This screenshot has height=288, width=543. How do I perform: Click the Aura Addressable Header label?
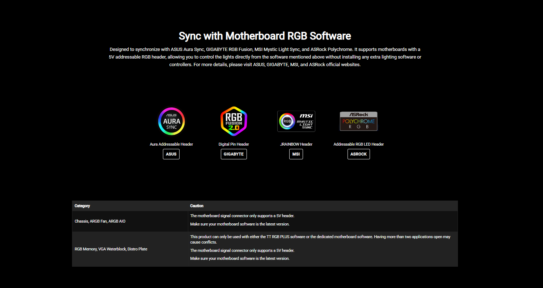coord(171,144)
